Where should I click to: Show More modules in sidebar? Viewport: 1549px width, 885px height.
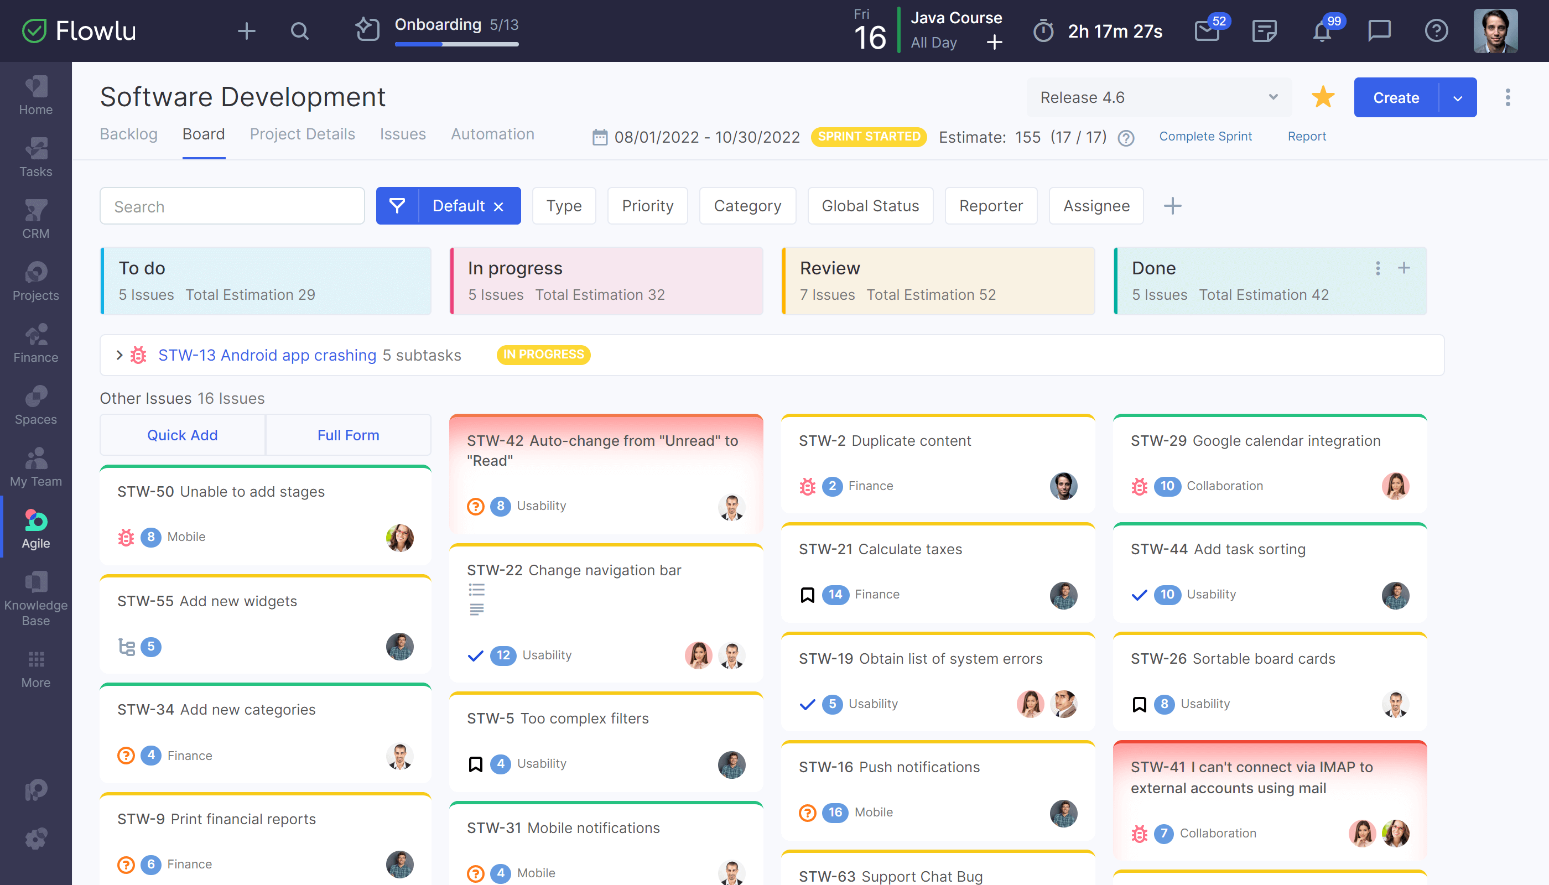tap(35, 669)
